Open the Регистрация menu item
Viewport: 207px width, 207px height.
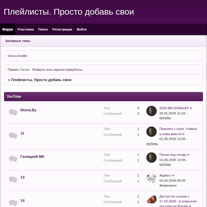tap(62, 29)
